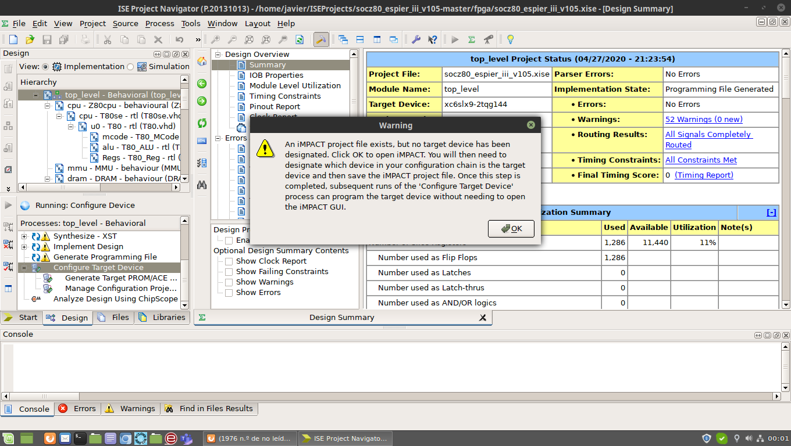Image resolution: width=791 pixels, height=446 pixels.
Task: Open the 52 Warnings link
Action: 704,120
